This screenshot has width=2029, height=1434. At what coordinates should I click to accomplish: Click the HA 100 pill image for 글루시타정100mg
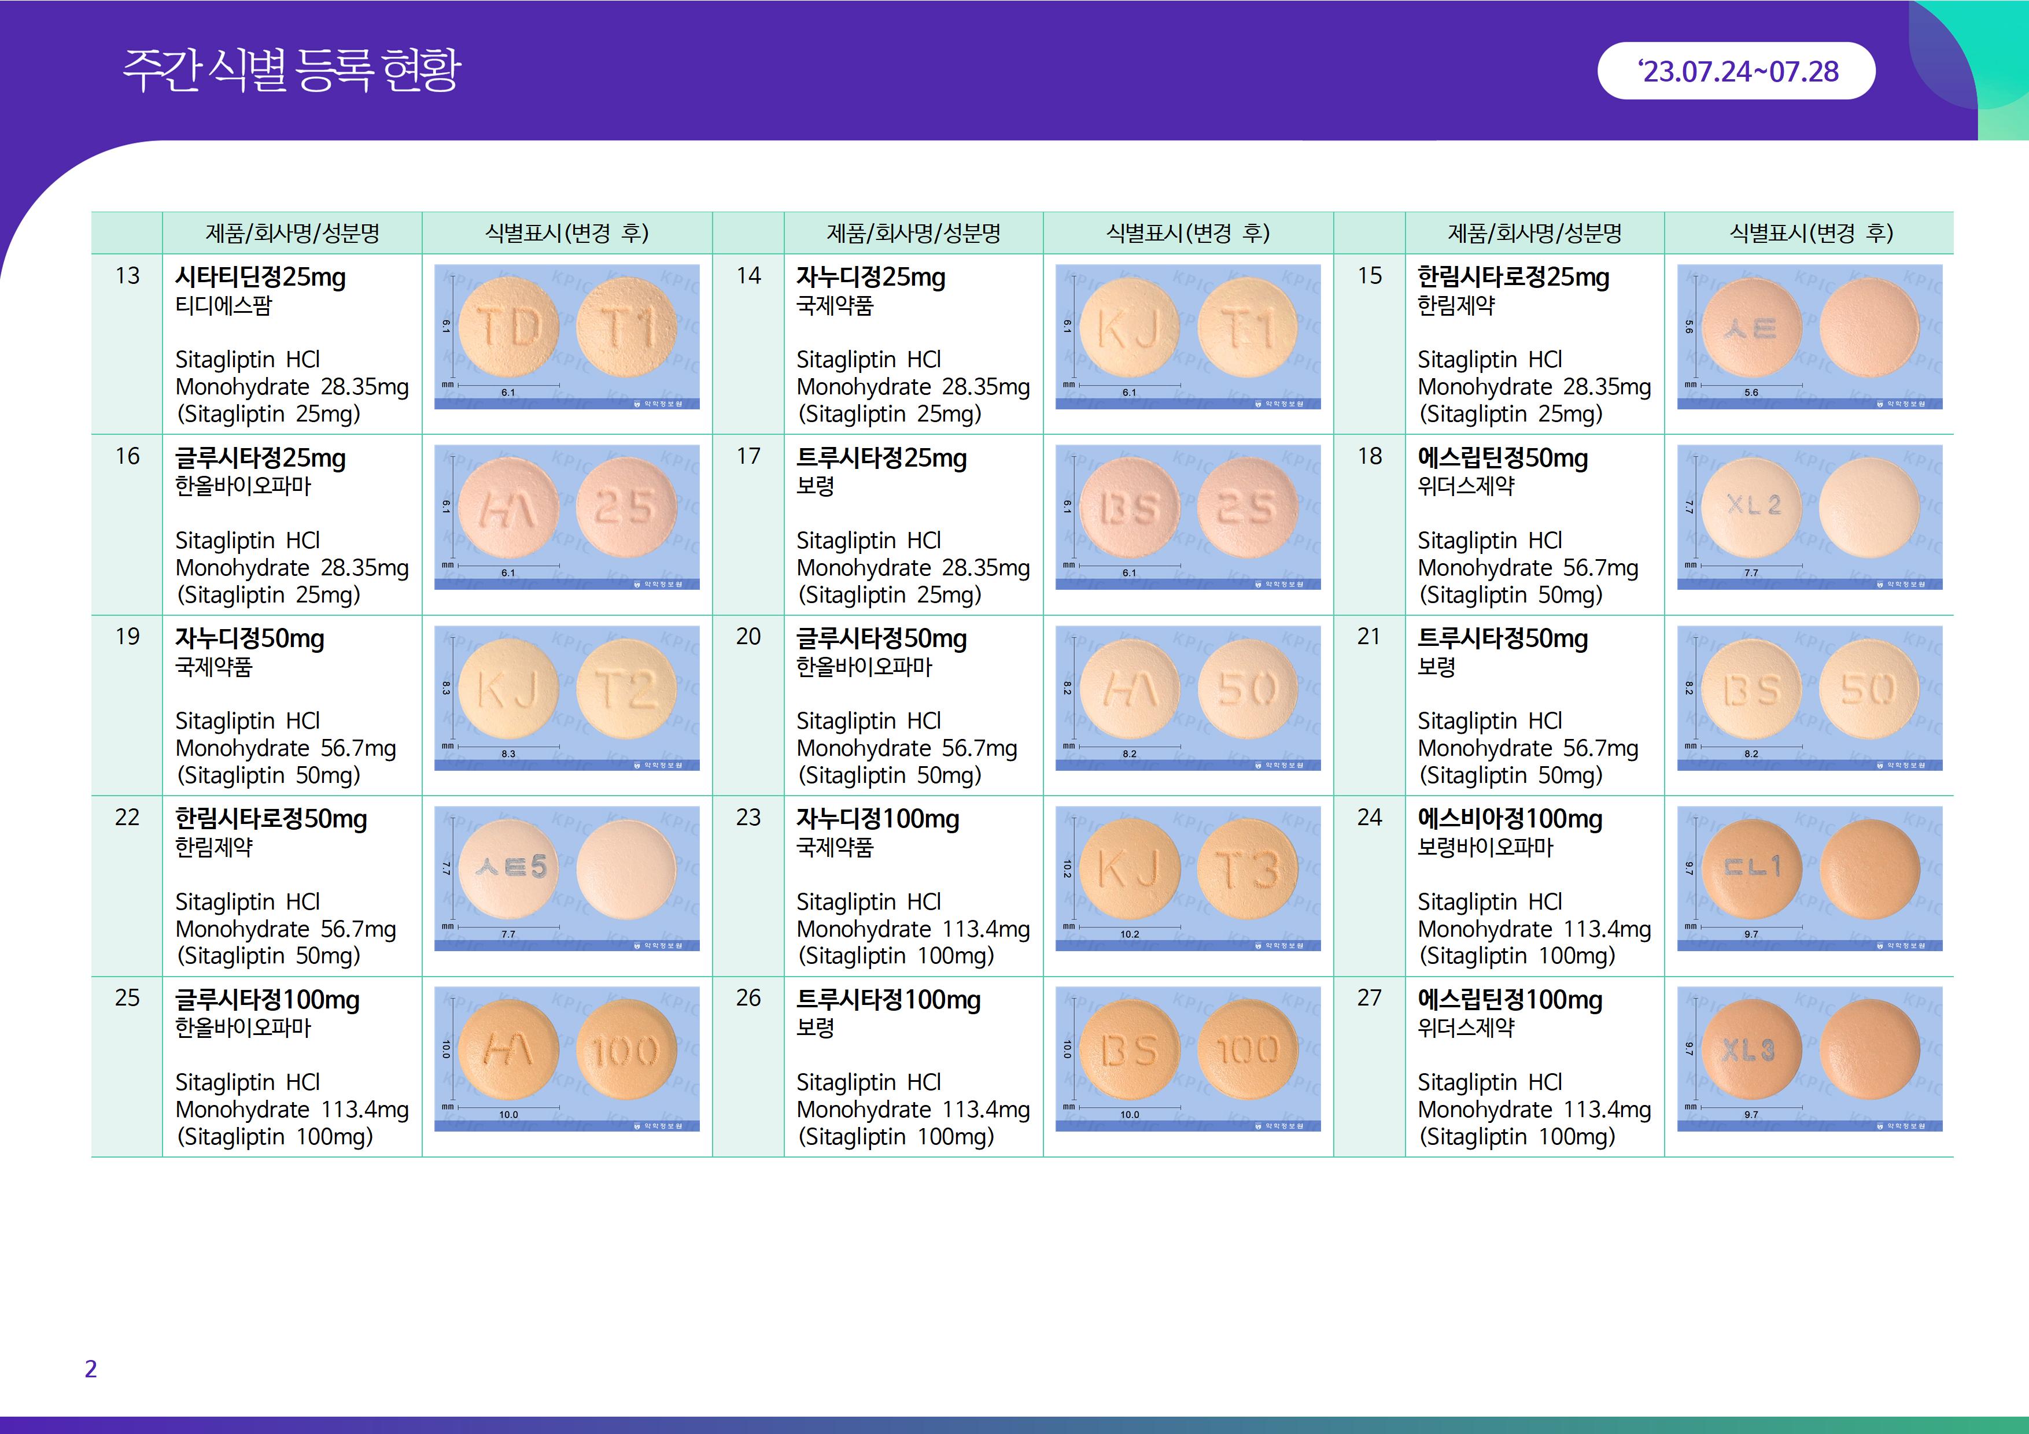coord(566,1059)
